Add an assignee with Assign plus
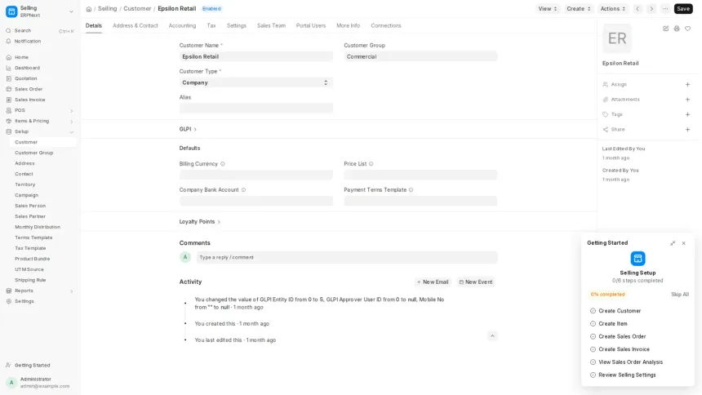 click(x=687, y=84)
